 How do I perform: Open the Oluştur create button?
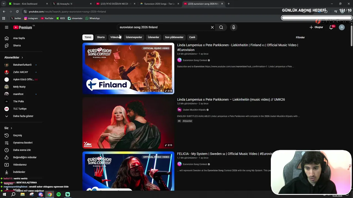click(x=316, y=27)
